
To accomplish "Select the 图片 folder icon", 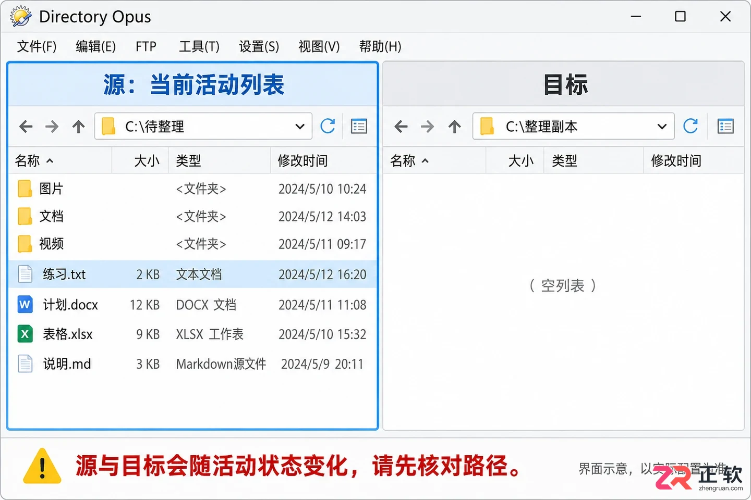I will point(25,189).
